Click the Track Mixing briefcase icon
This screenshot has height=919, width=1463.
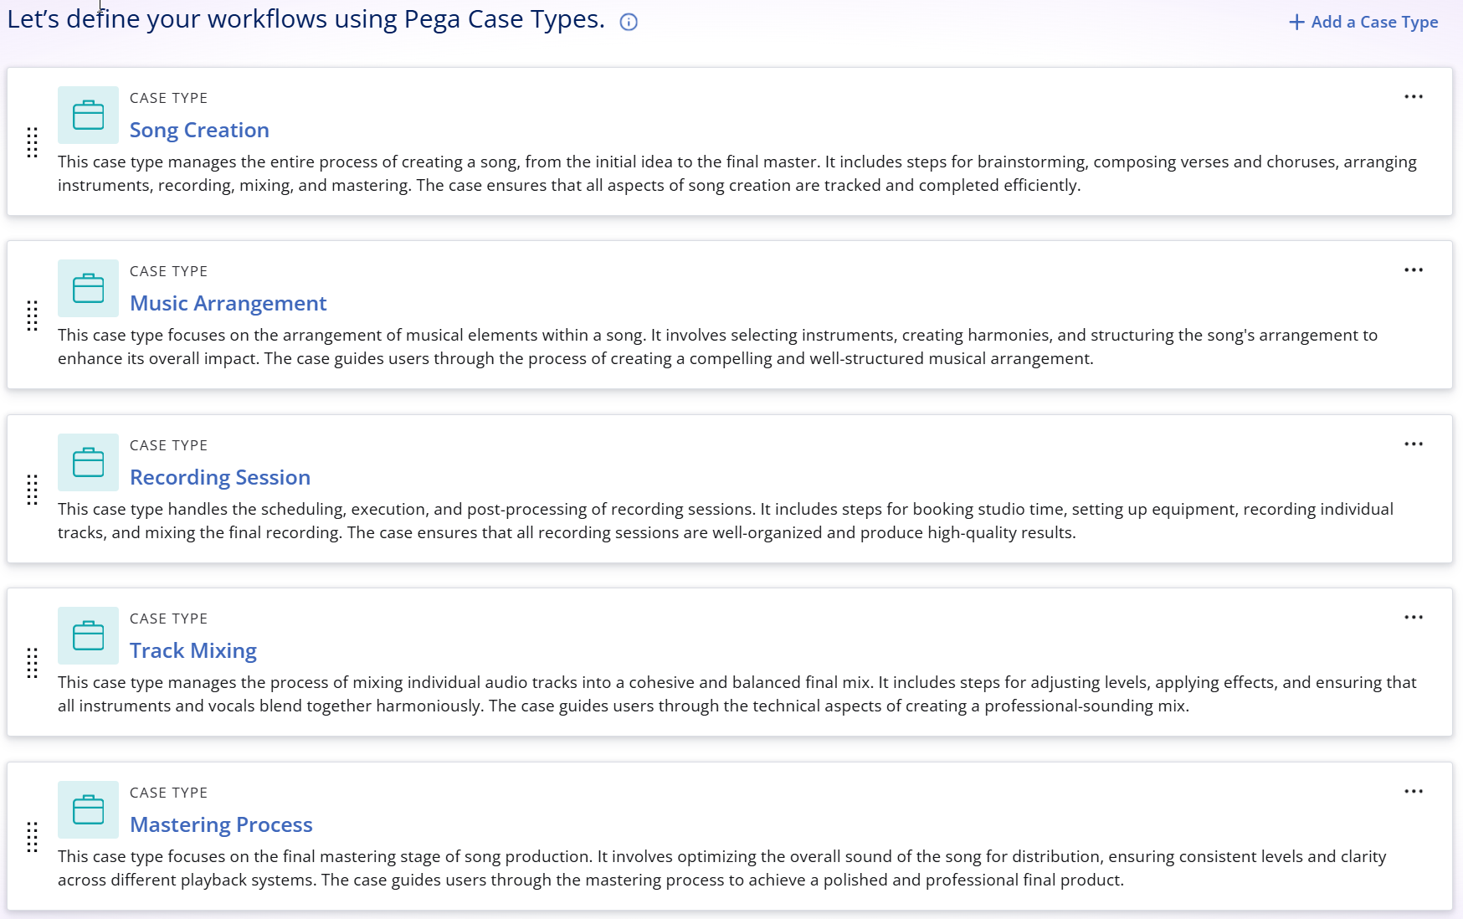coord(88,636)
